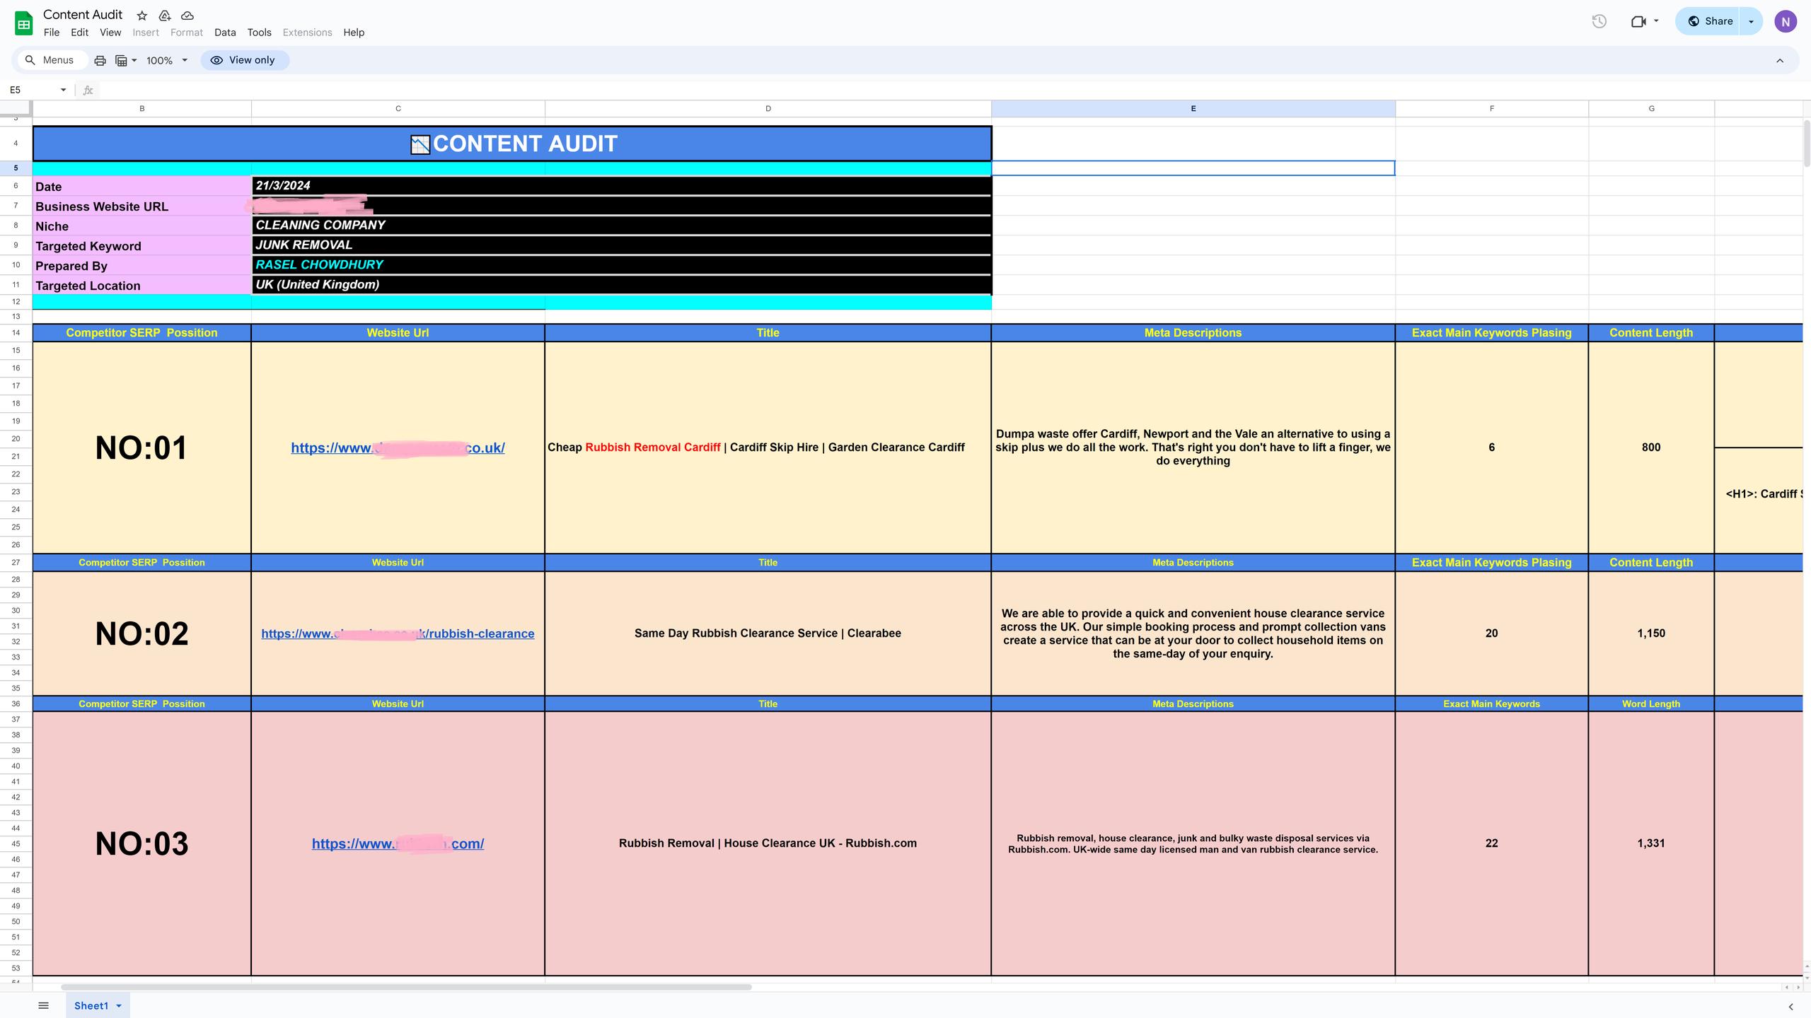Click the E5 name box field
Viewport: 1811px width, 1018px height.
(32, 90)
